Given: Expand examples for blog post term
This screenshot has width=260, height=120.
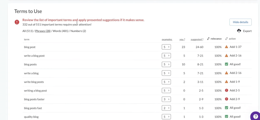Looking at the screenshot, I should click(x=166, y=47).
